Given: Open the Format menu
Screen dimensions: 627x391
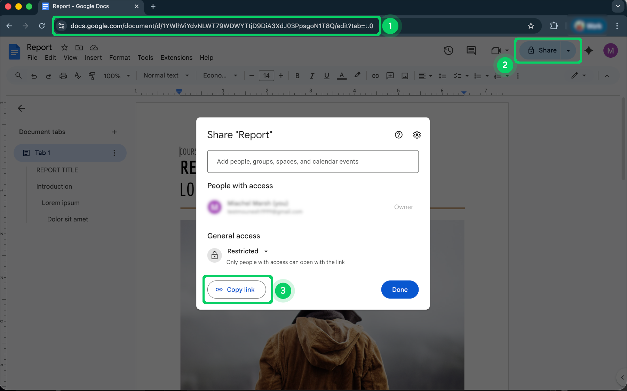Looking at the screenshot, I should (x=119, y=57).
